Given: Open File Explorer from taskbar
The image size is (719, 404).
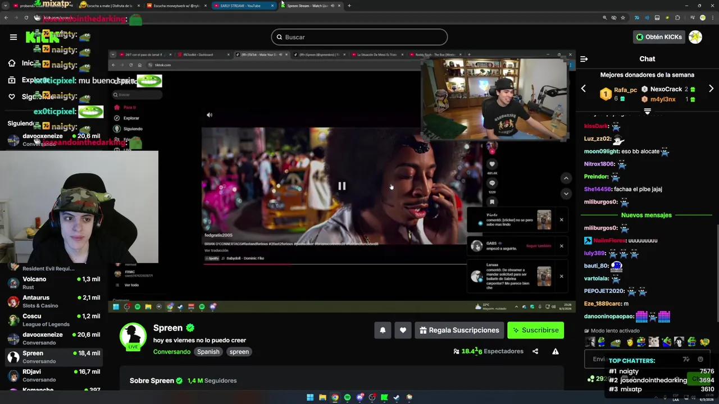Looking at the screenshot, I should pyautogui.click(x=322, y=397).
